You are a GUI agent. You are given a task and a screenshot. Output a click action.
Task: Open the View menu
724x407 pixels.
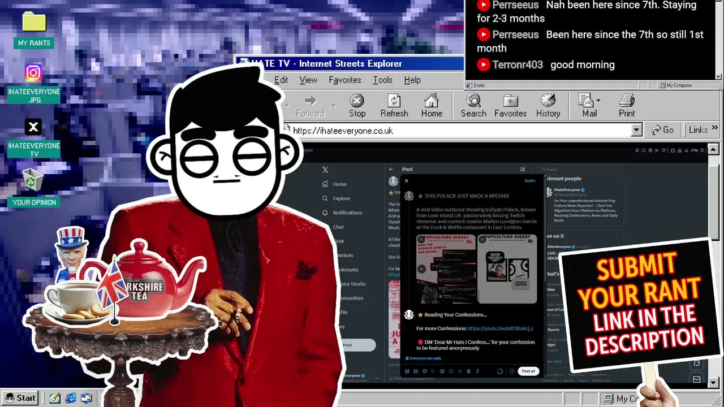[x=308, y=80]
